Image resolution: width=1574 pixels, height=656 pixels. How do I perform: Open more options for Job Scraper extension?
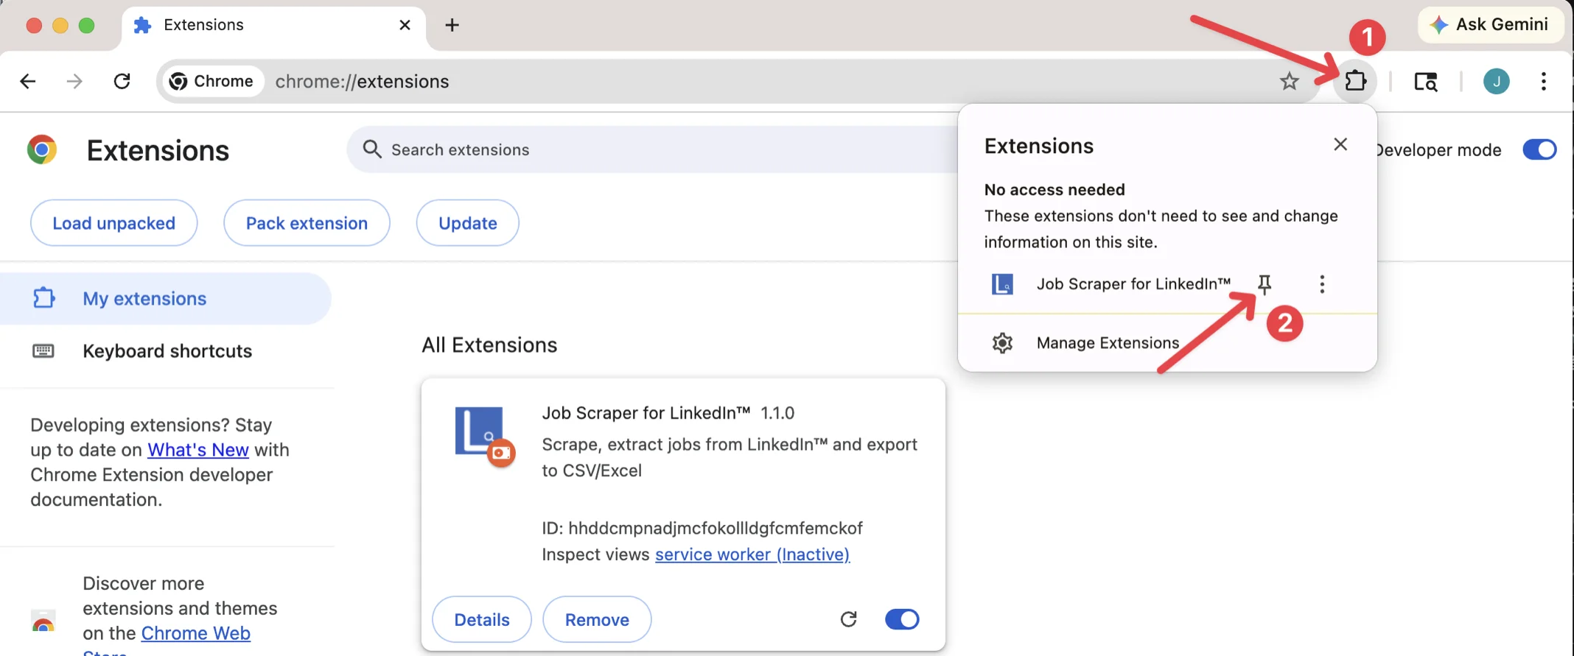tap(1322, 284)
